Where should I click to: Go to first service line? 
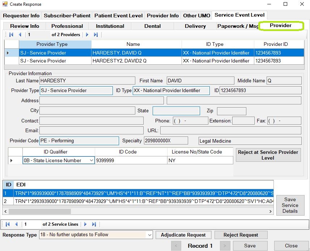(x=8, y=224)
